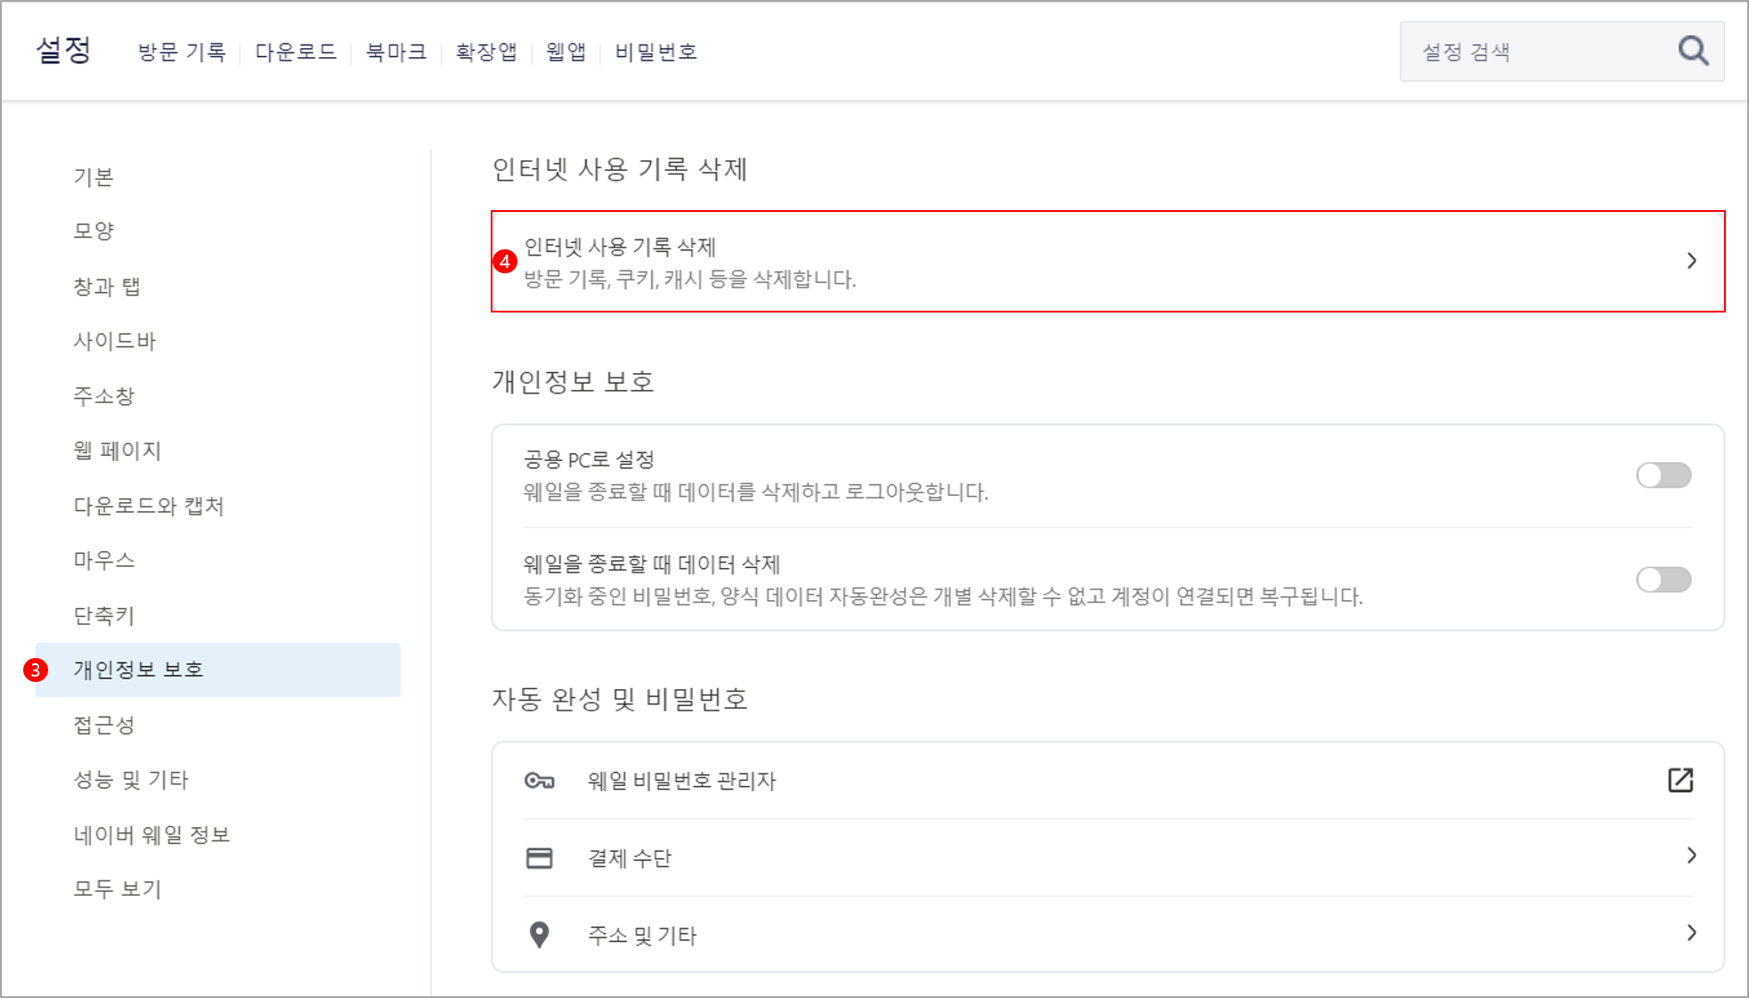Go to 북마크 in top navigation
The width and height of the screenshot is (1749, 998).
[396, 53]
